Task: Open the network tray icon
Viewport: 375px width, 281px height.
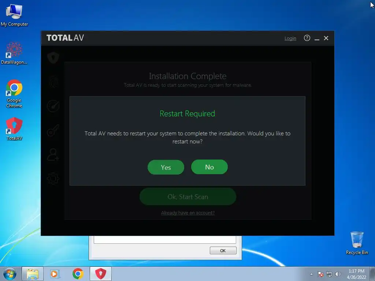Action: 329,274
